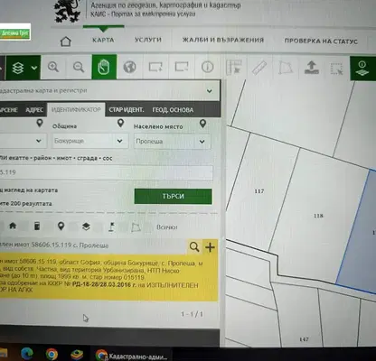Filter results by the flag marker icon
376x361 pixels.
point(111,227)
